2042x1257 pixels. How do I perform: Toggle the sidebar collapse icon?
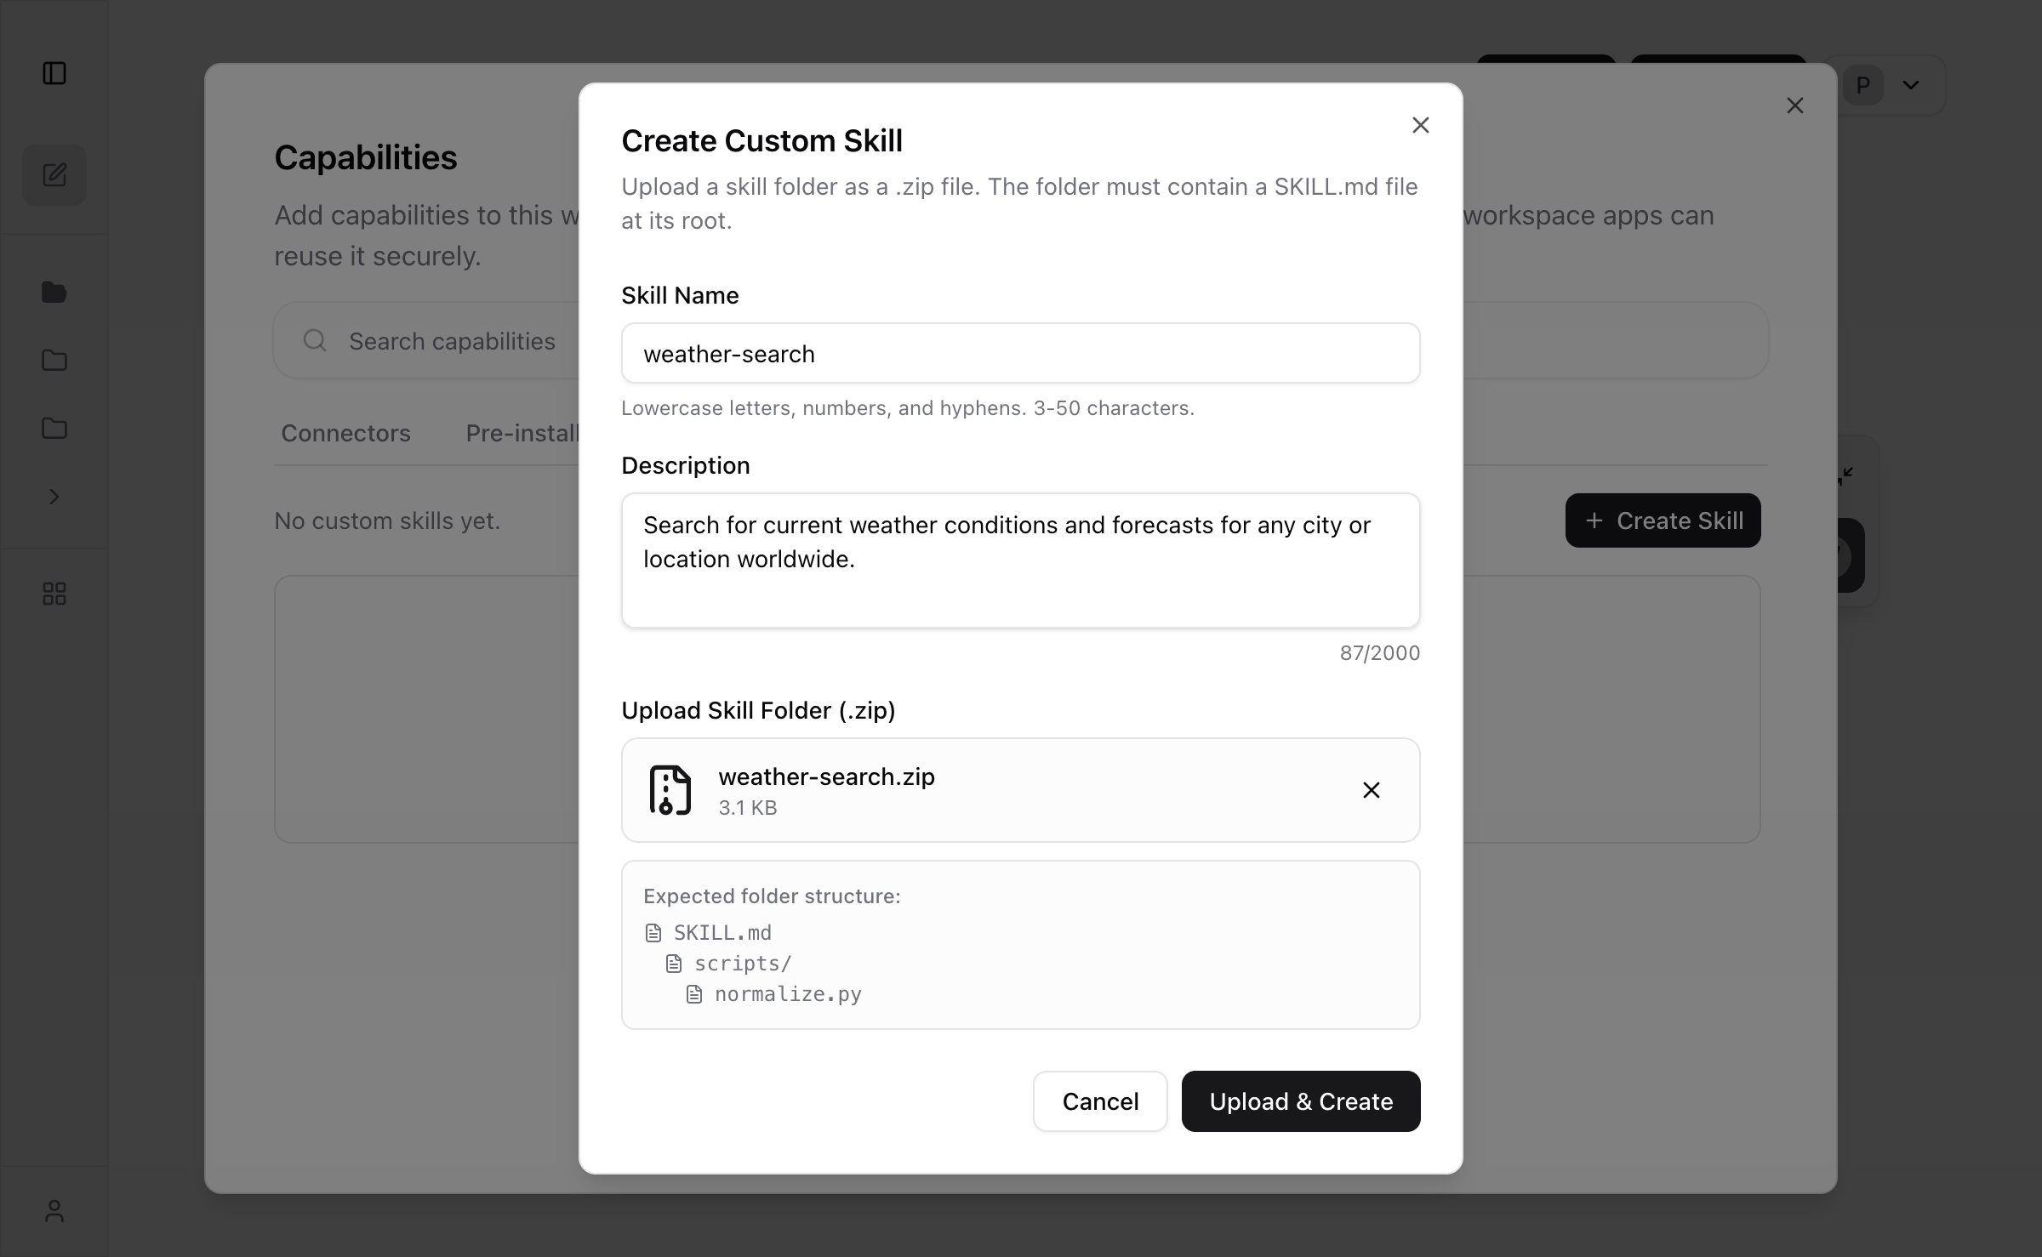(54, 75)
